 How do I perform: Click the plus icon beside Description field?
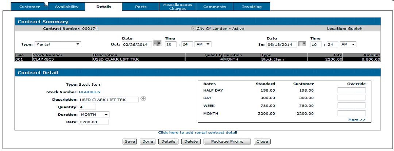(143, 99)
